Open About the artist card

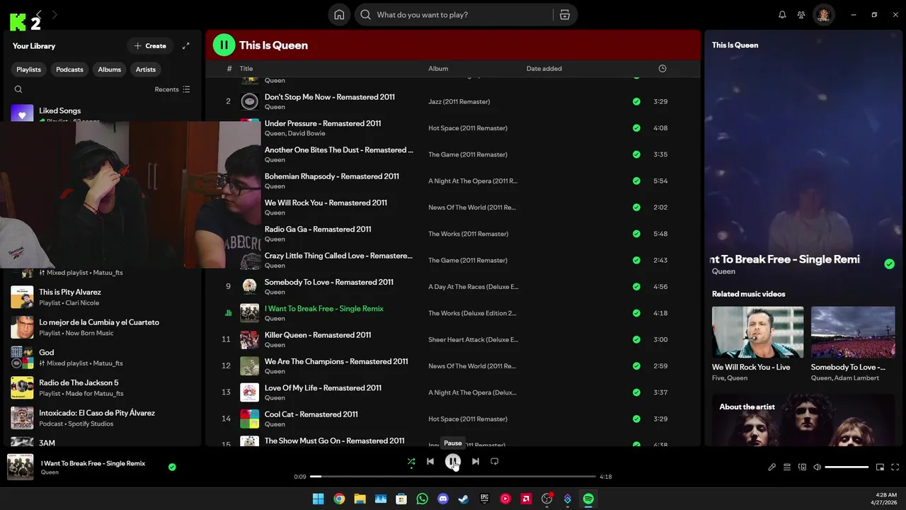[803, 419]
